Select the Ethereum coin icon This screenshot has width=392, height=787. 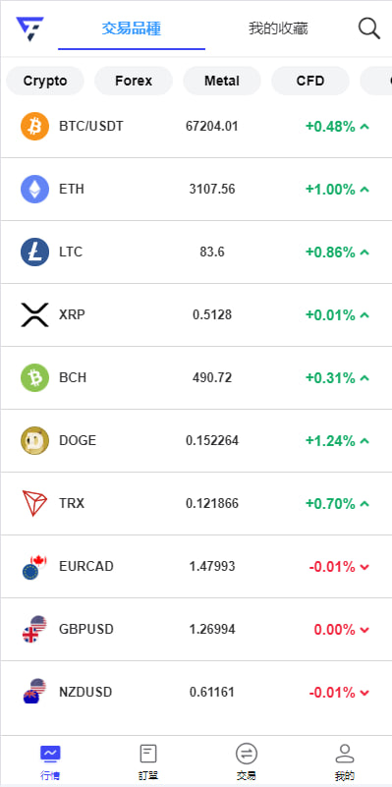pyautogui.click(x=34, y=190)
